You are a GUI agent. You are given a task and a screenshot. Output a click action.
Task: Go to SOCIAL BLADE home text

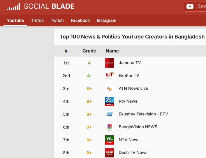tap(49, 6)
